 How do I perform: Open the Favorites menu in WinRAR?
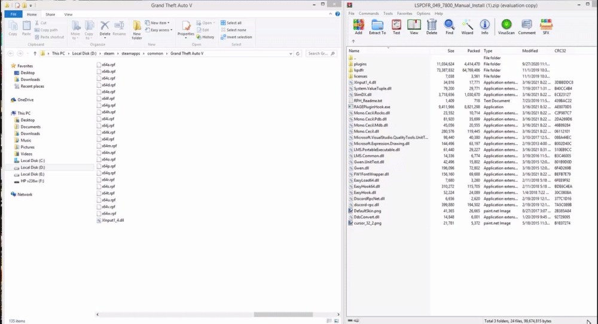[405, 14]
